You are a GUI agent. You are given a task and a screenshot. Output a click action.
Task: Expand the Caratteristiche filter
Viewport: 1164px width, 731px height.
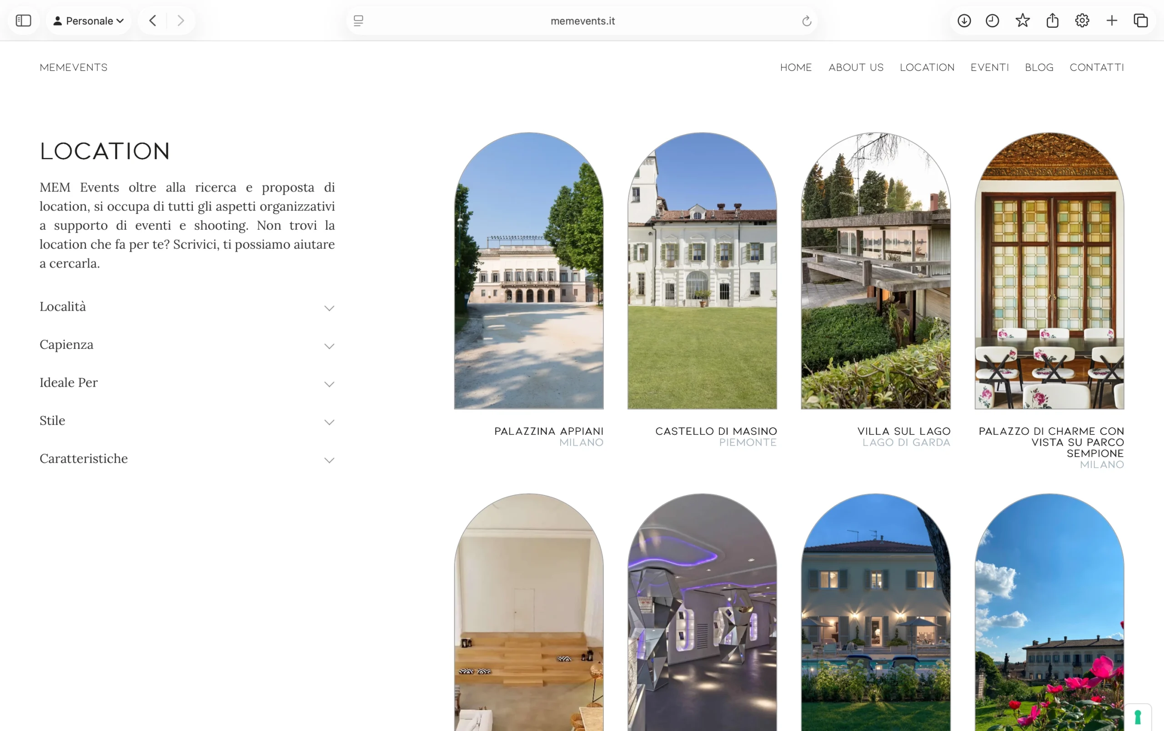click(x=187, y=459)
